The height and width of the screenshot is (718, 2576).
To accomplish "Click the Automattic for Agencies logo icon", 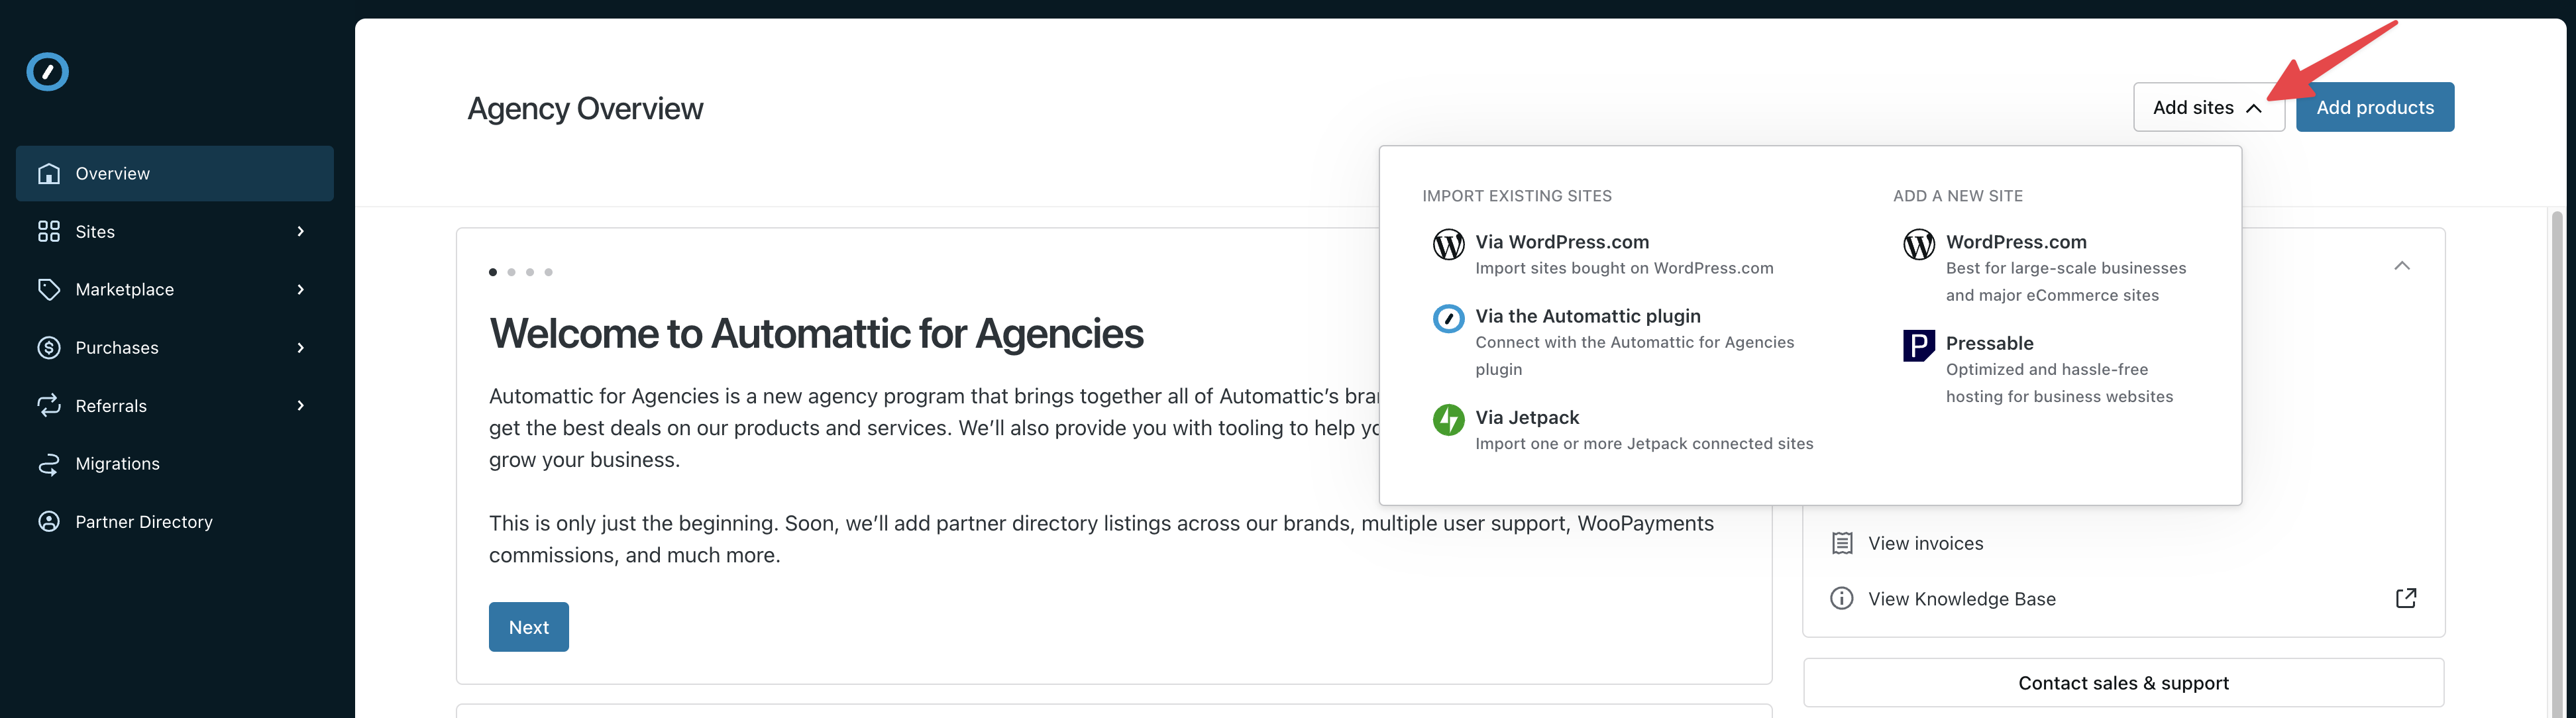I will [47, 72].
